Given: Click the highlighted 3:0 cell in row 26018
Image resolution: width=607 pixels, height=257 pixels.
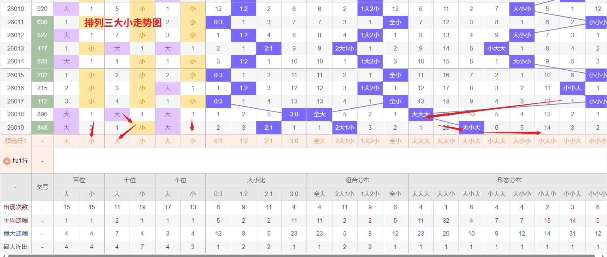Looking at the screenshot, I should pyautogui.click(x=294, y=114).
